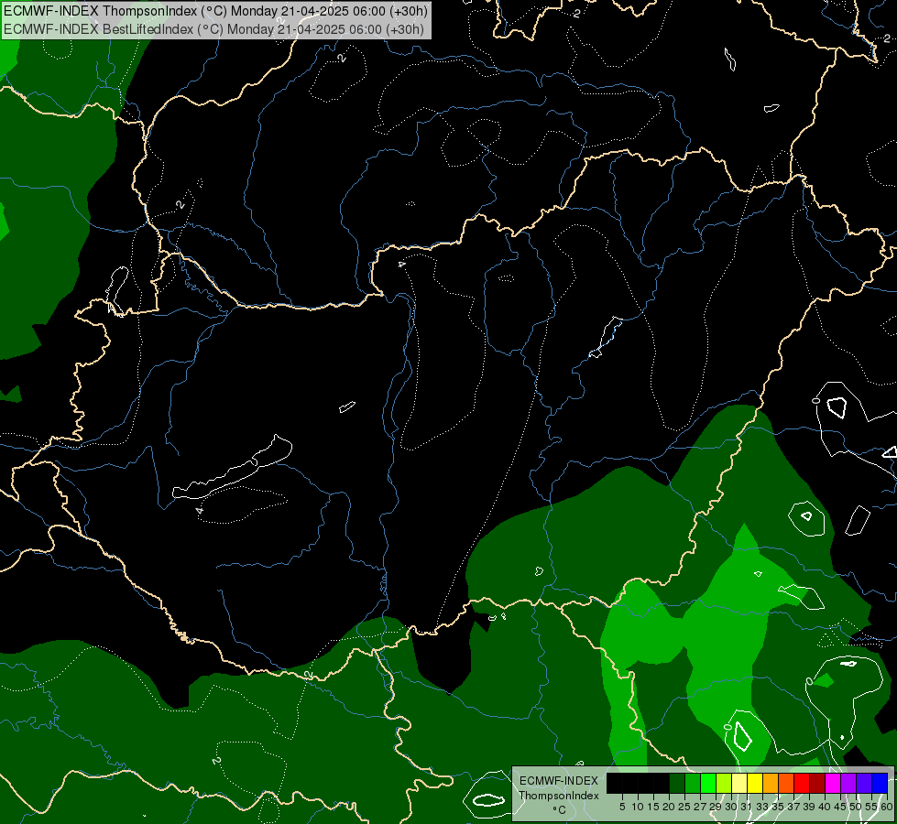Click the large elongated lake outline on map
Image resolution: width=897 pixels, height=824 pixels.
point(233,469)
